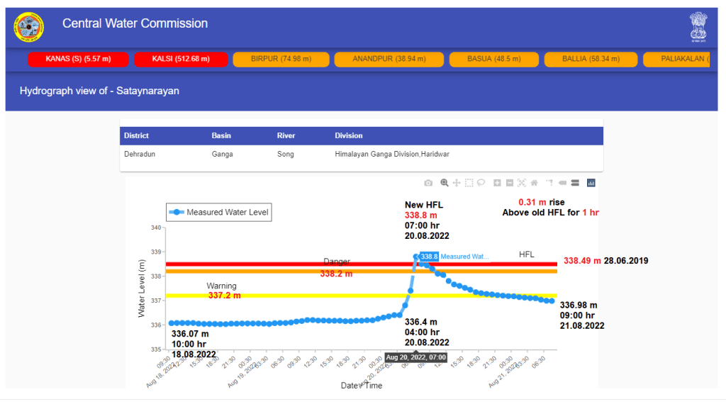
Task: Open the KALSI station alert
Action: [x=181, y=59]
